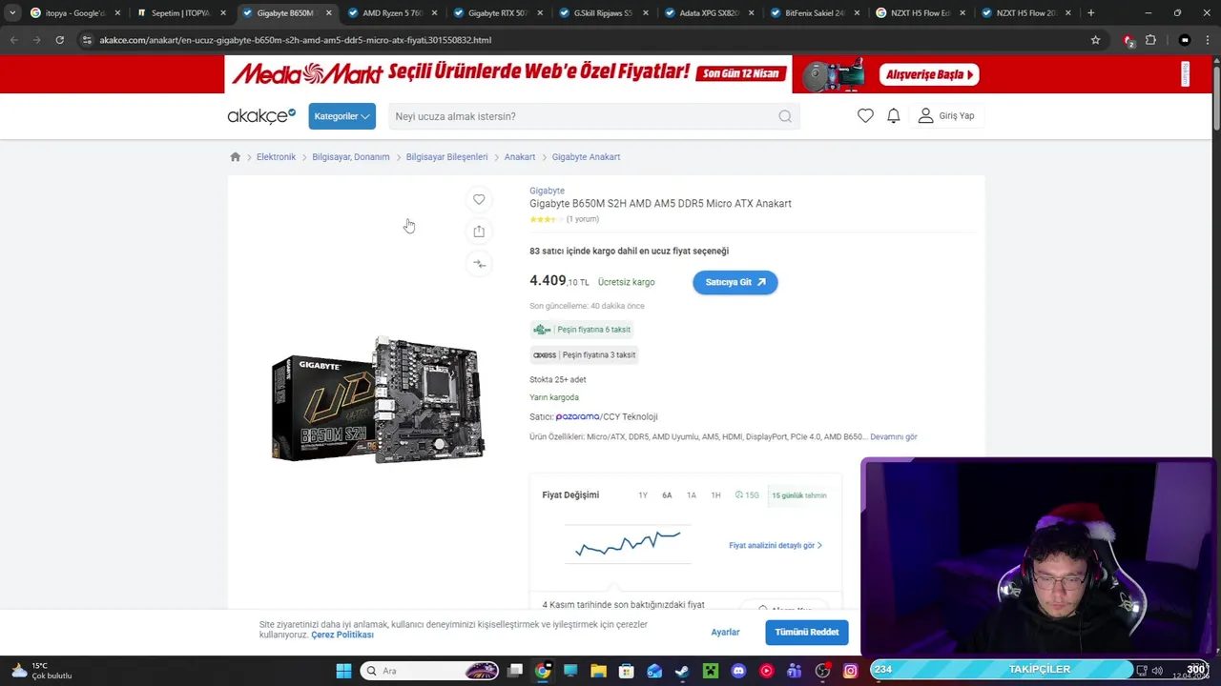Switch to the BitFenix Sakiel tab
Viewport: 1221px width, 686px height.
tap(814, 13)
